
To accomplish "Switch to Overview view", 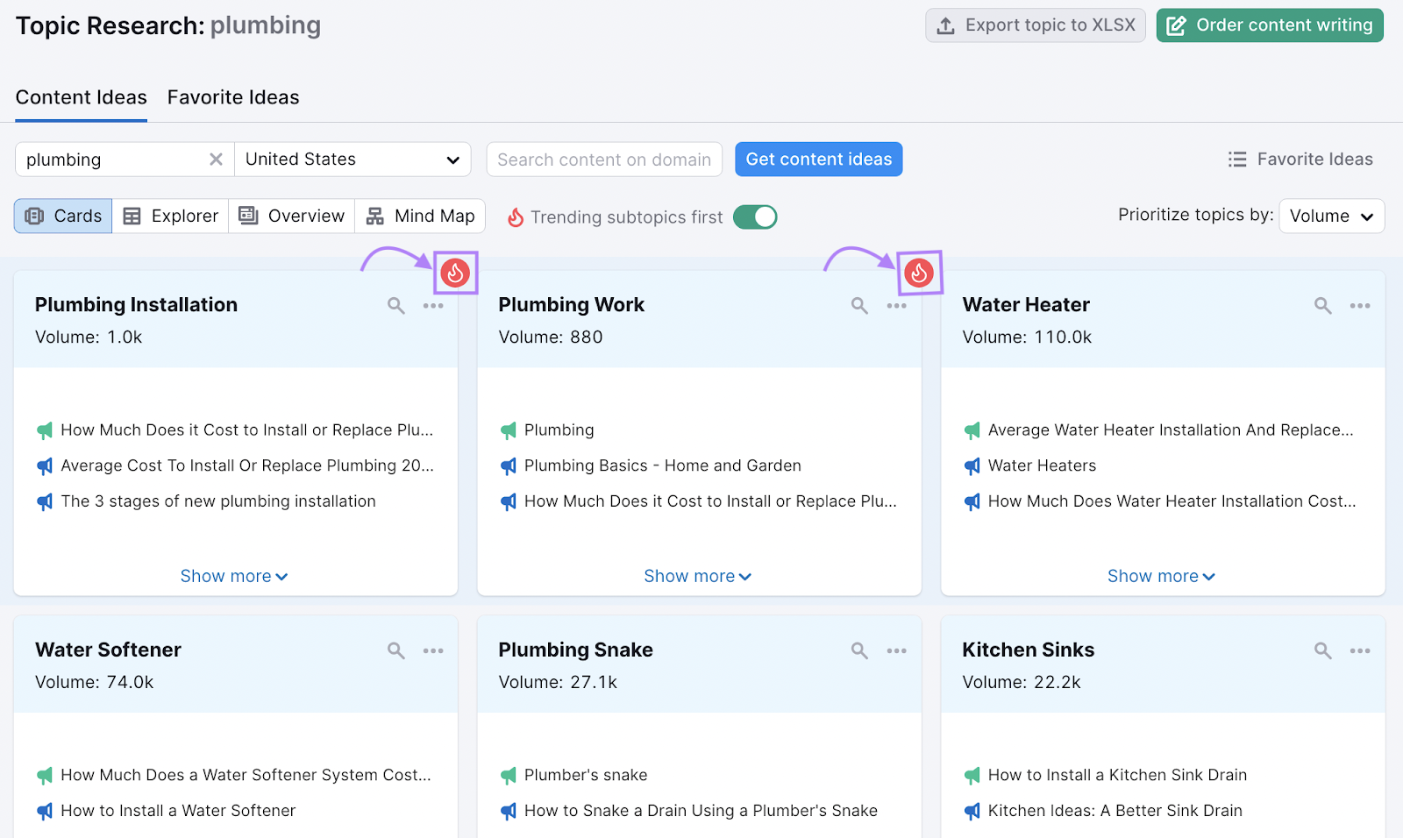I will click(x=291, y=216).
